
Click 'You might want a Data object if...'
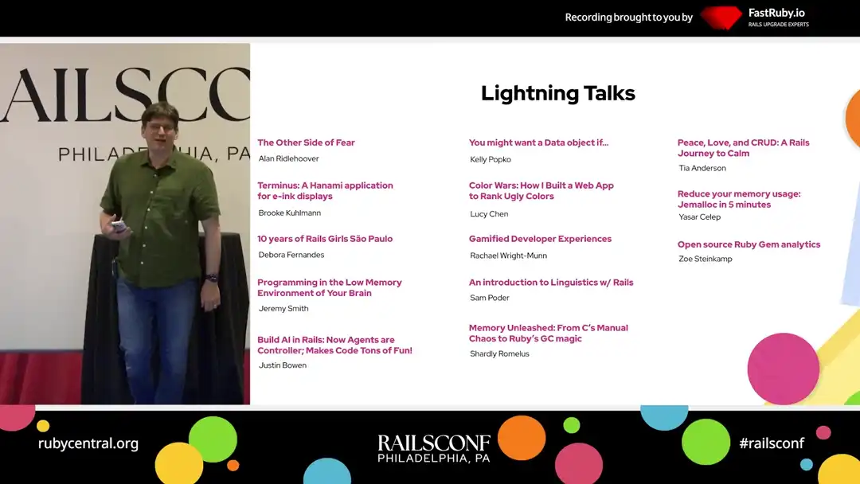pyautogui.click(x=538, y=142)
